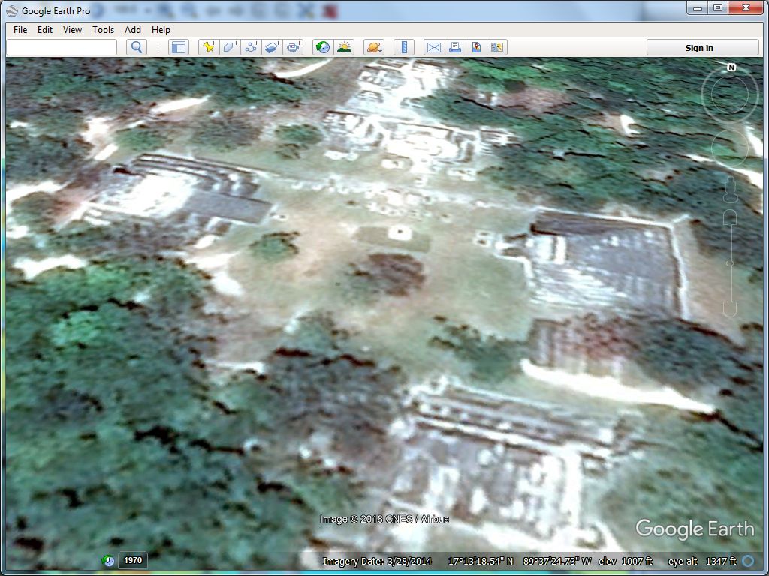
Task: Click the 1970 historical imagery button
Action: [133, 560]
